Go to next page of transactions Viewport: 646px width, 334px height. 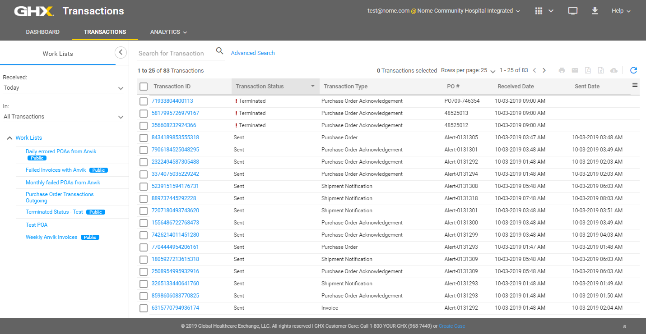[x=544, y=70]
